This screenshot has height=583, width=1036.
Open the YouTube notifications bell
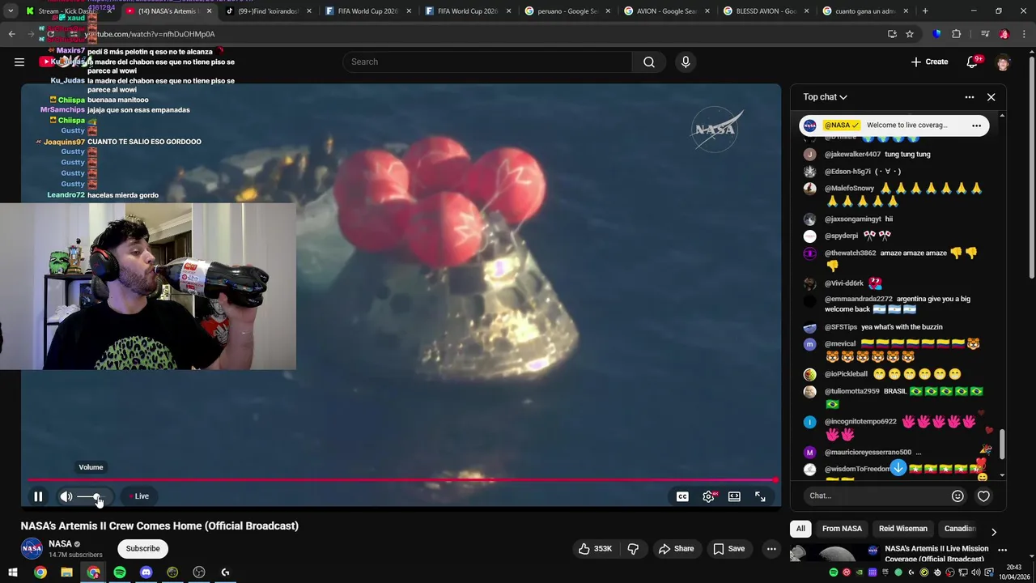[x=974, y=62]
